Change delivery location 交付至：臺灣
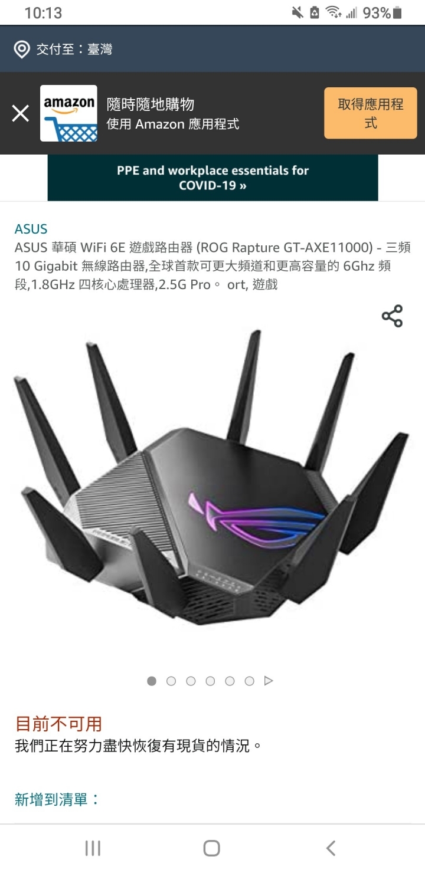 tap(74, 50)
